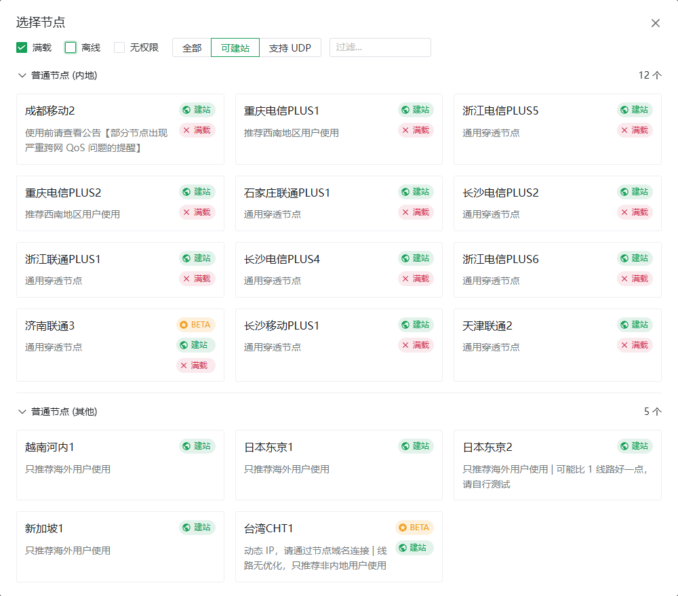The height and width of the screenshot is (596, 678).
Task: Click the 满载 badge on 天津联通2
Action: click(635, 345)
